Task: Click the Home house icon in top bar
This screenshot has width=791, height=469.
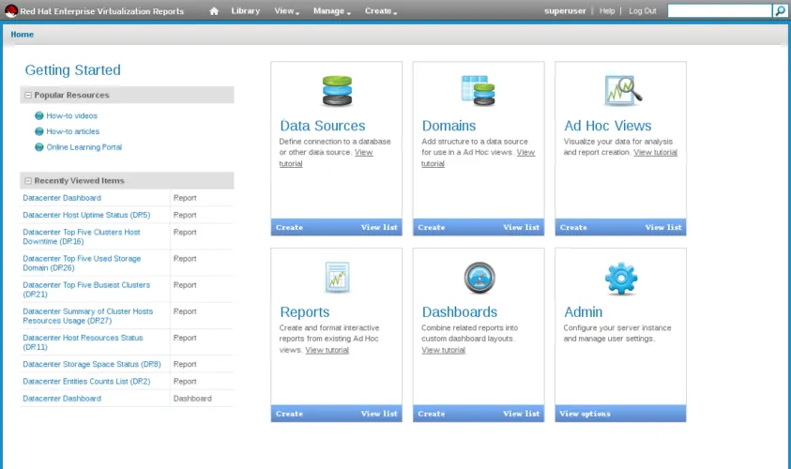Action: click(x=214, y=11)
